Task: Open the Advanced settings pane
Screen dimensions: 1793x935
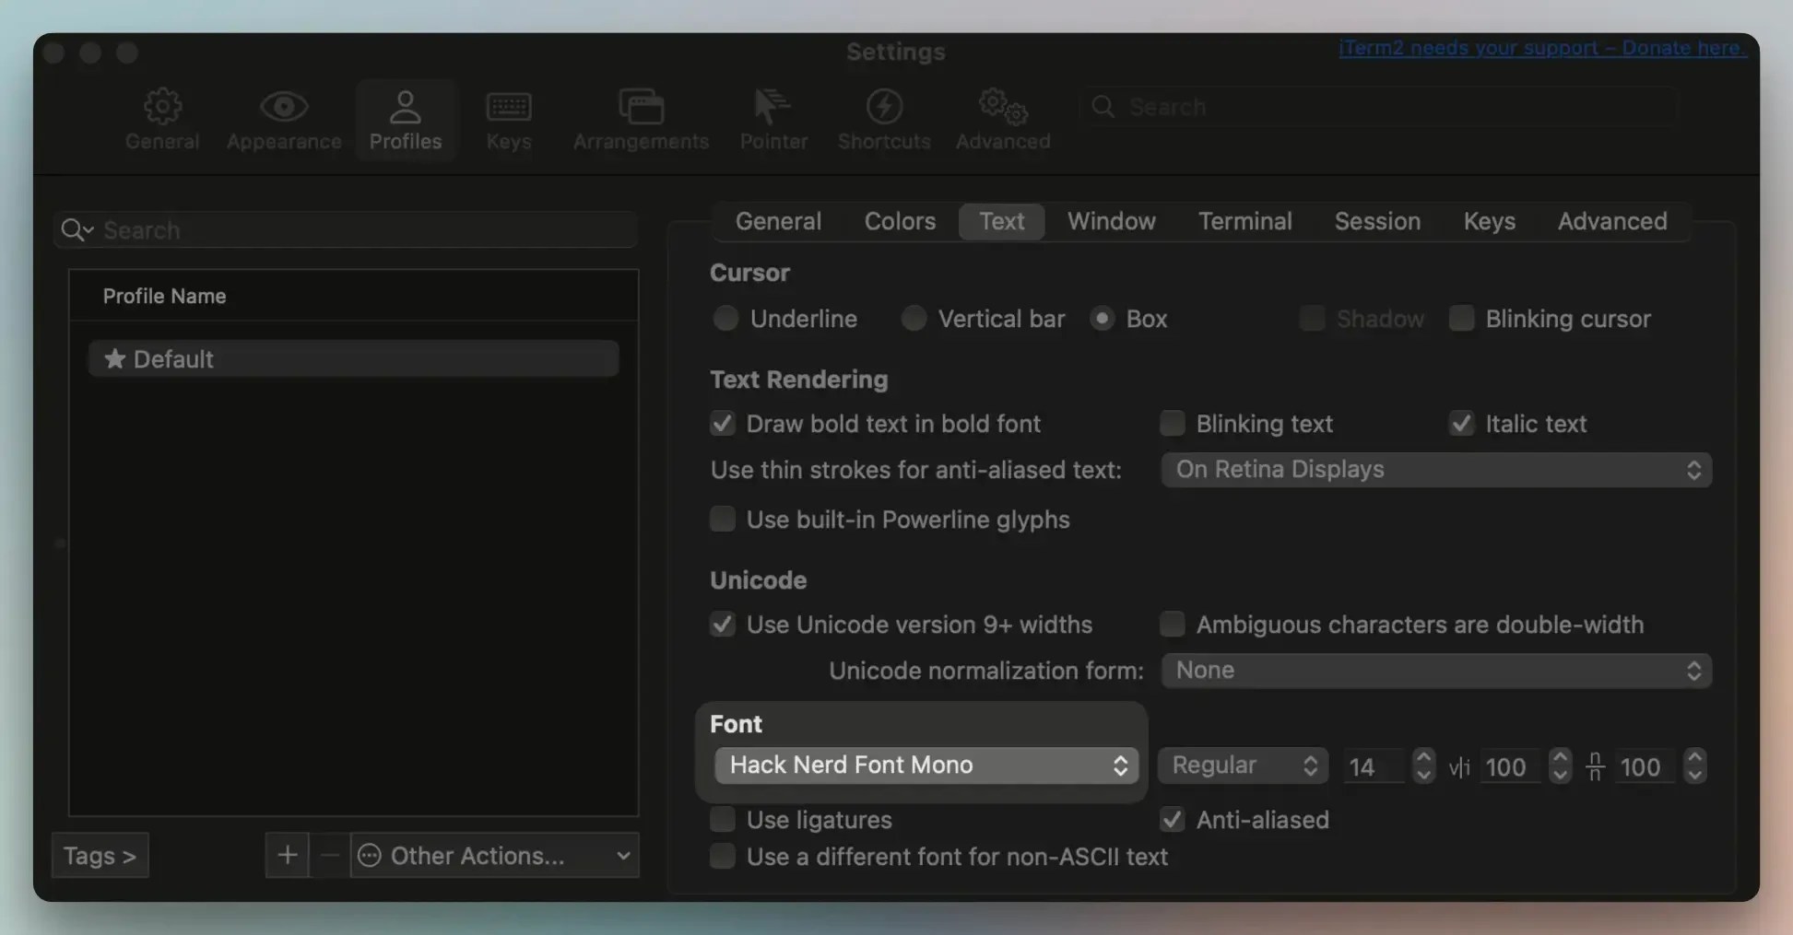Action: [x=1001, y=120]
